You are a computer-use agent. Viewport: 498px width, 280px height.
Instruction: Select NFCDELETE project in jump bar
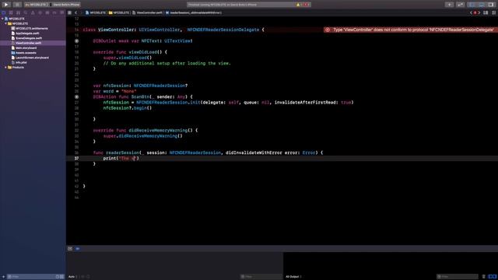[x=96, y=12]
